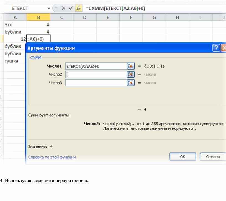Select column B header
The height and width of the screenshot is (201, 226).
click(38, 17)
